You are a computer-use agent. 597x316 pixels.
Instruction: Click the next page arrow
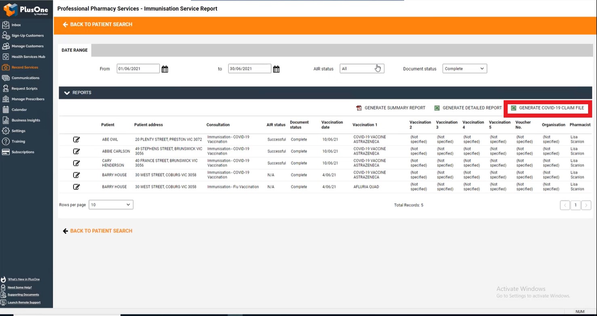pyautogui.click(x=586, y=205)
